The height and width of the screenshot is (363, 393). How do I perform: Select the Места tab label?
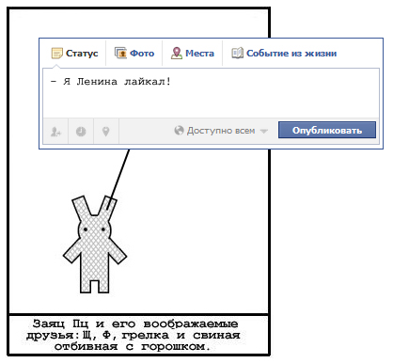[199, 54]
